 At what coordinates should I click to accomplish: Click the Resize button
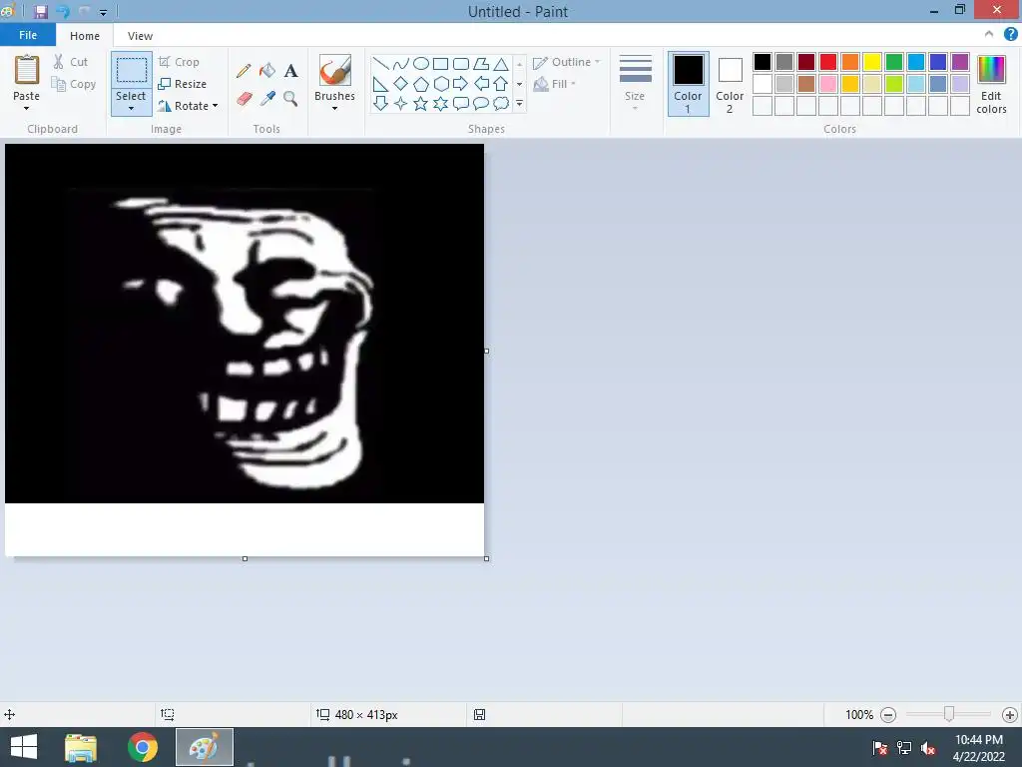[183, 84]
